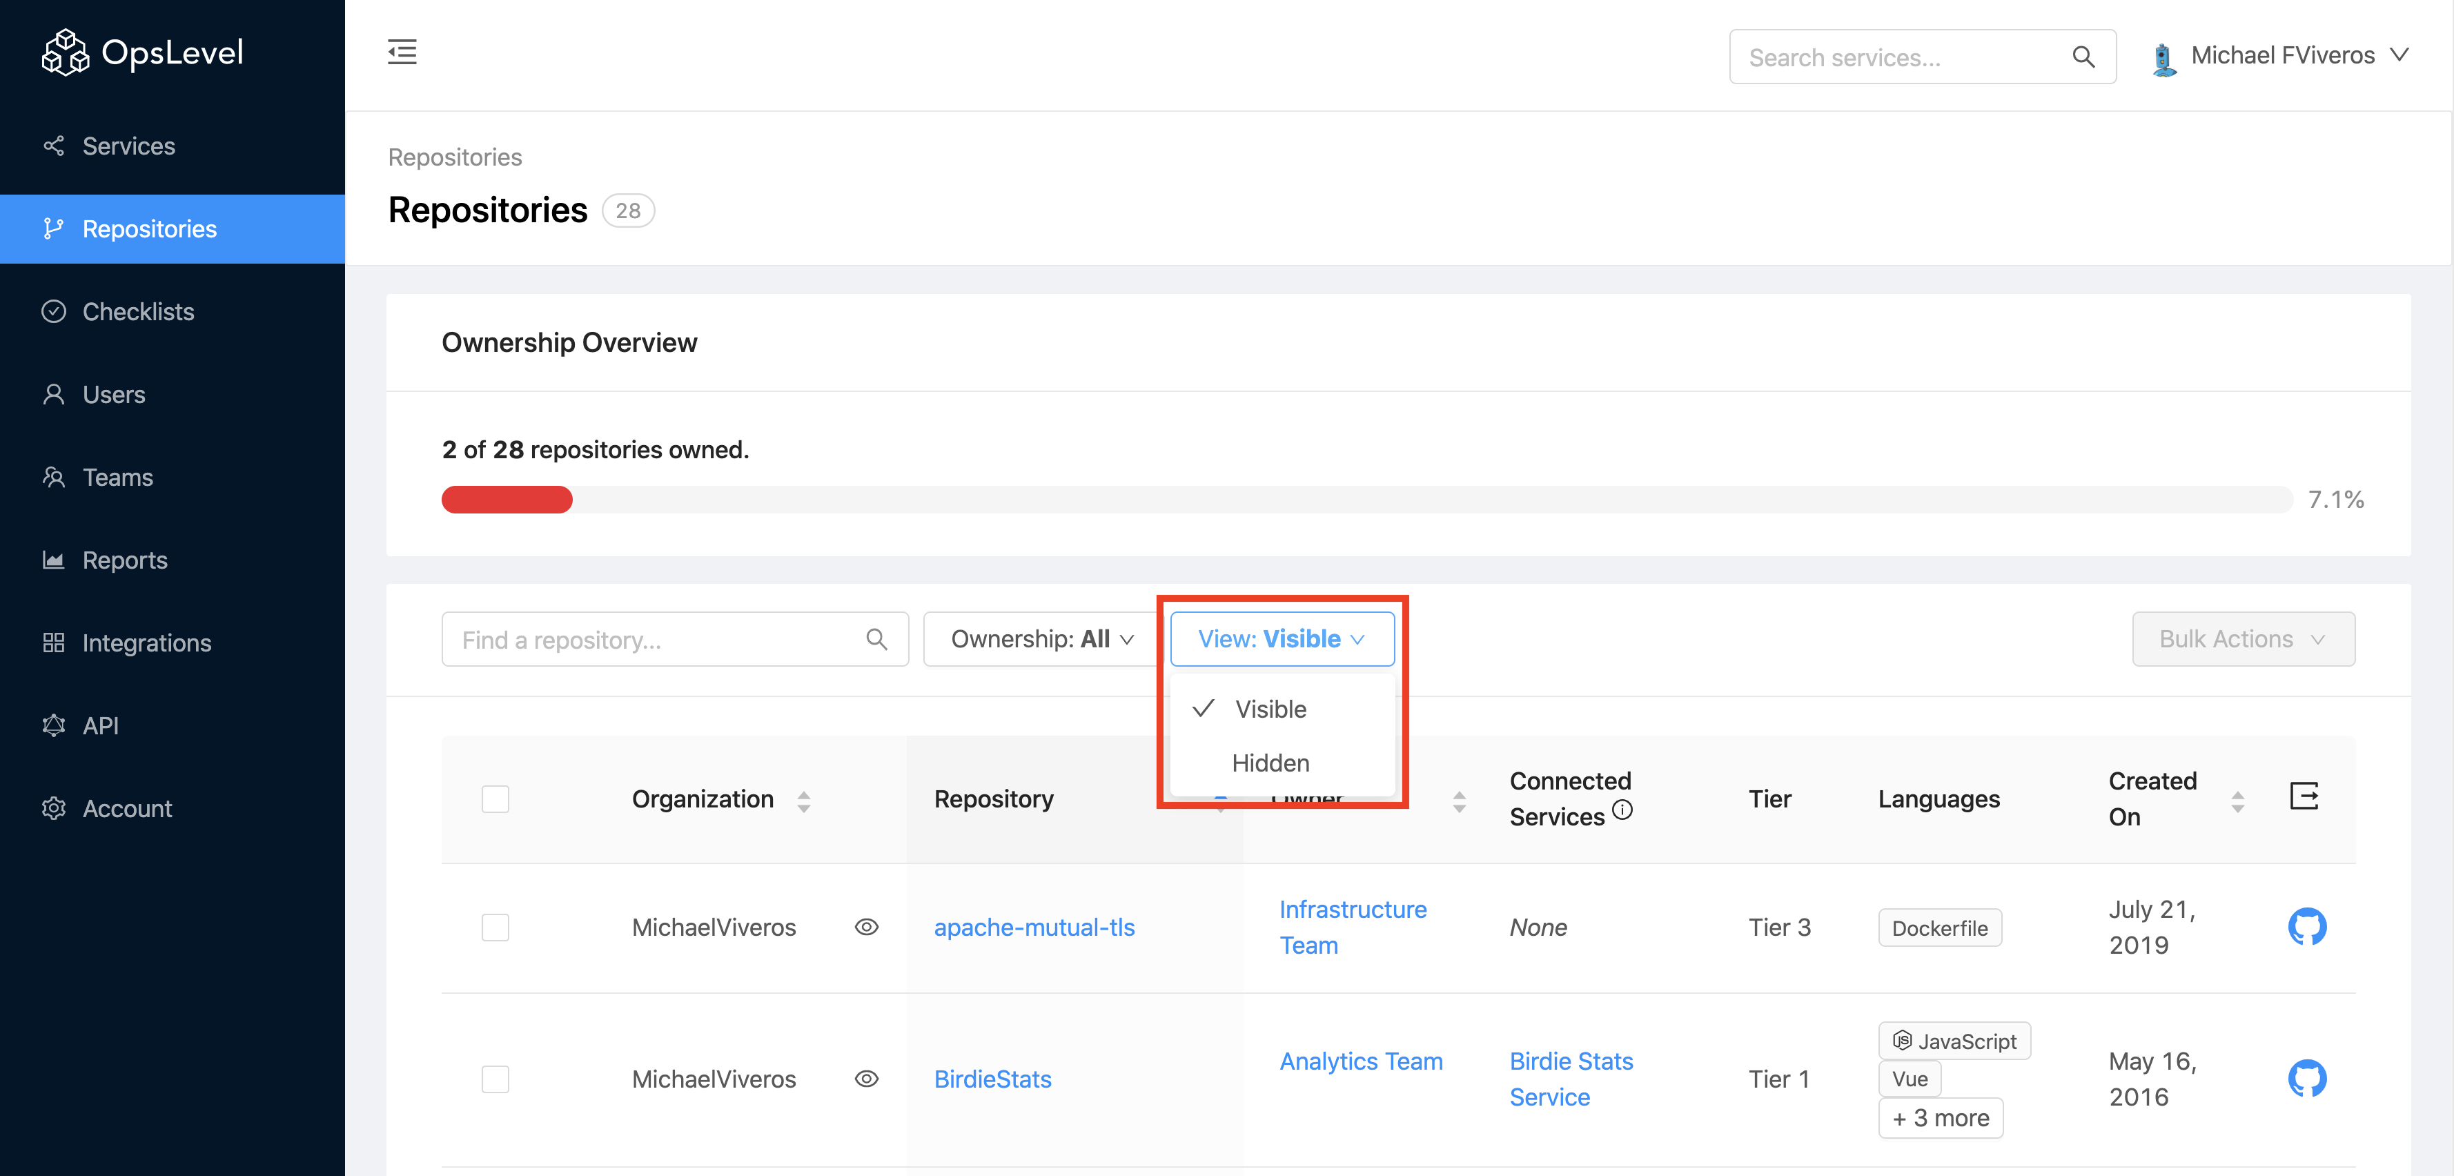Go to API in sidebar
Image resolution: width=2454 pixels, height=1176 pixels.
(173, 725)
